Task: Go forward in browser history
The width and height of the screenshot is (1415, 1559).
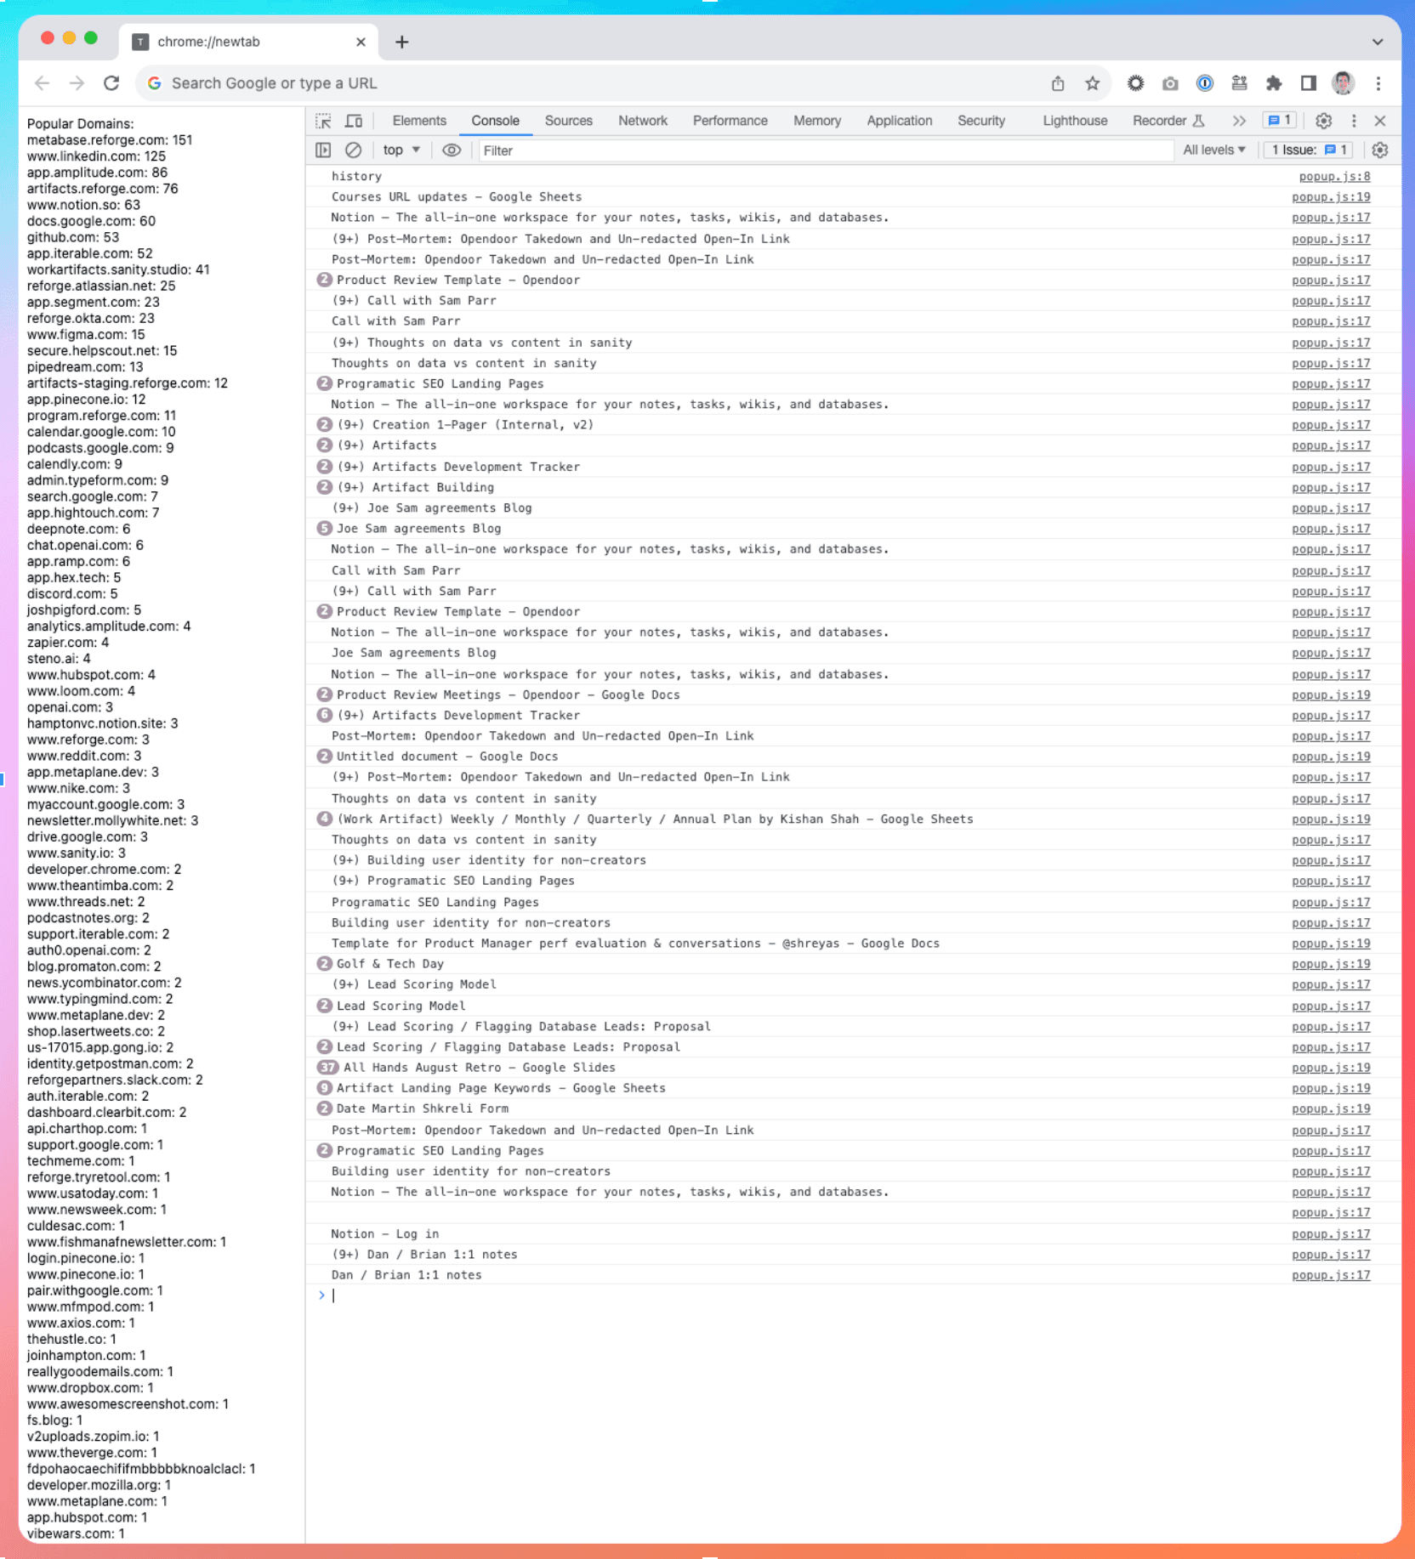Action: [x=77, y=83]
